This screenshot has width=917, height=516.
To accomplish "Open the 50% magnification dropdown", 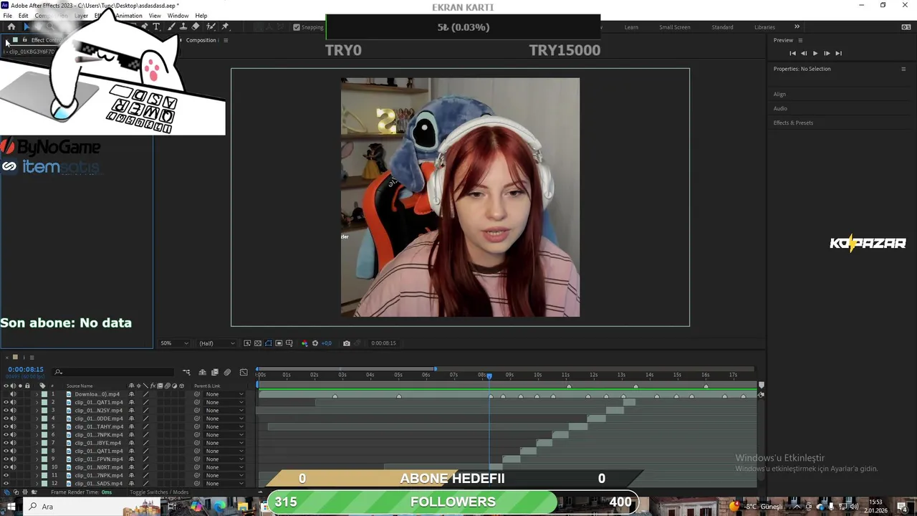I will (174, 343).
